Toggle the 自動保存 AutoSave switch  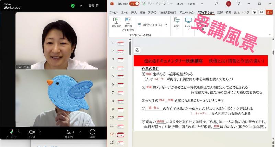click(x=135, y=4)
